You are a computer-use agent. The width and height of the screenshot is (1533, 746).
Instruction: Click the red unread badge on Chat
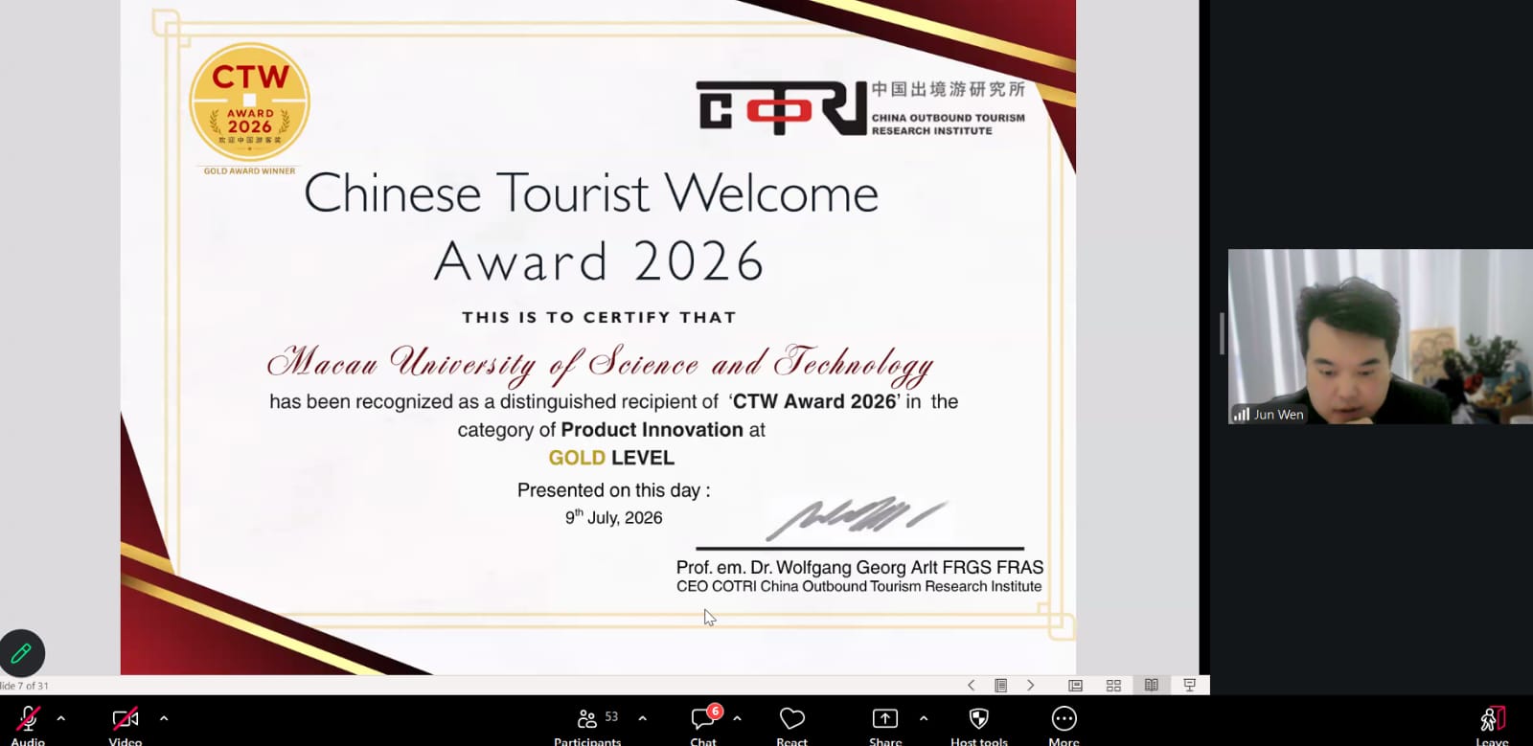[x=715, y=712]
